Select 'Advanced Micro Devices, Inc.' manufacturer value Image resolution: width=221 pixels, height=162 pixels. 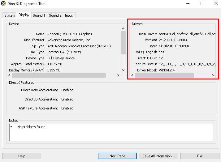coord(69,40)
